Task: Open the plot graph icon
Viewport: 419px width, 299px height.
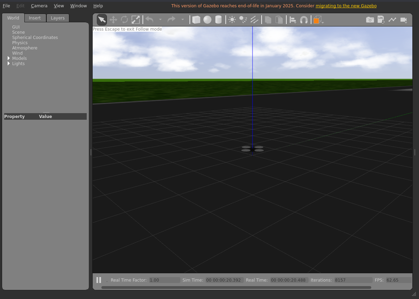Action: tap(392, 20)
